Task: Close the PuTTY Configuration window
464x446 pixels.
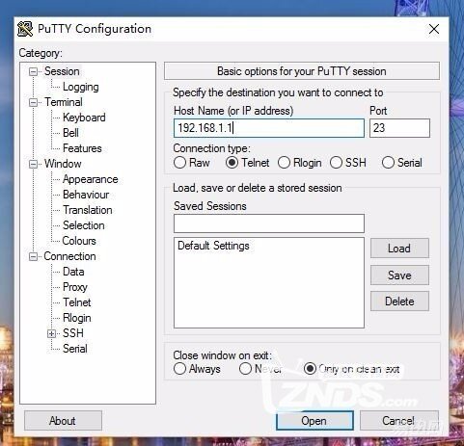Action: pyautogui.click(x=434, y=29)
